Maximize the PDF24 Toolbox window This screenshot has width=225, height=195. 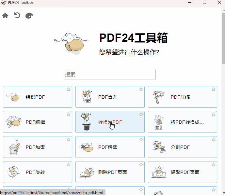204,2
